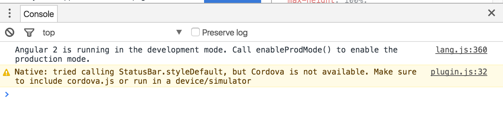Viewport: 503px width, 132px height.
Task: Clear the console with the ban icon
Action: point(10,33)
